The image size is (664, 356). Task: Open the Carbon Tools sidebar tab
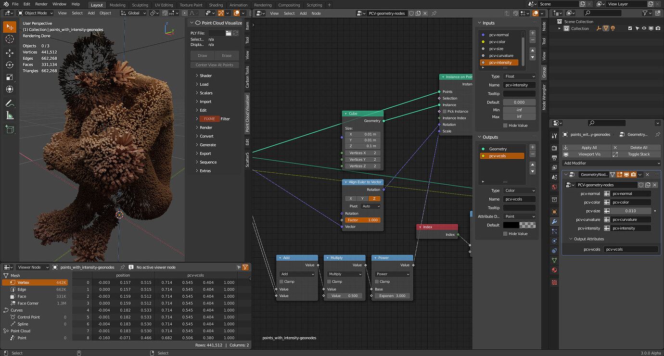pyautogui.click(x=248, y=77)
